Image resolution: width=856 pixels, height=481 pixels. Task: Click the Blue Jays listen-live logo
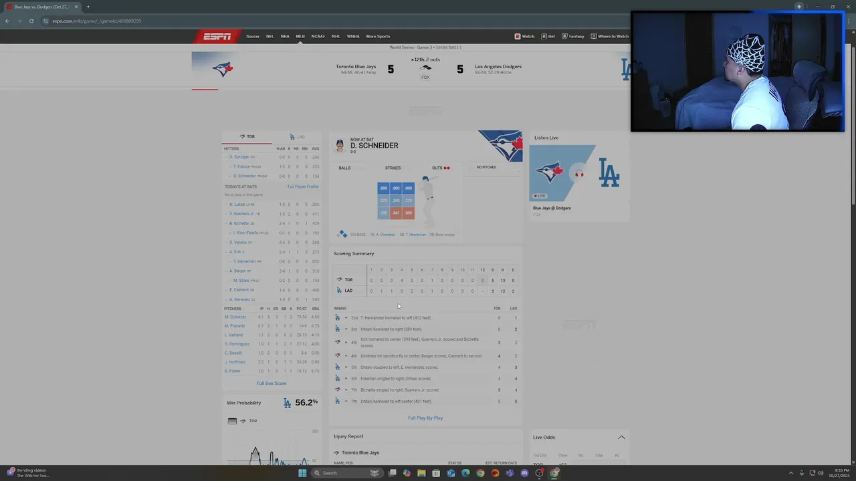[x=550, y=172]
